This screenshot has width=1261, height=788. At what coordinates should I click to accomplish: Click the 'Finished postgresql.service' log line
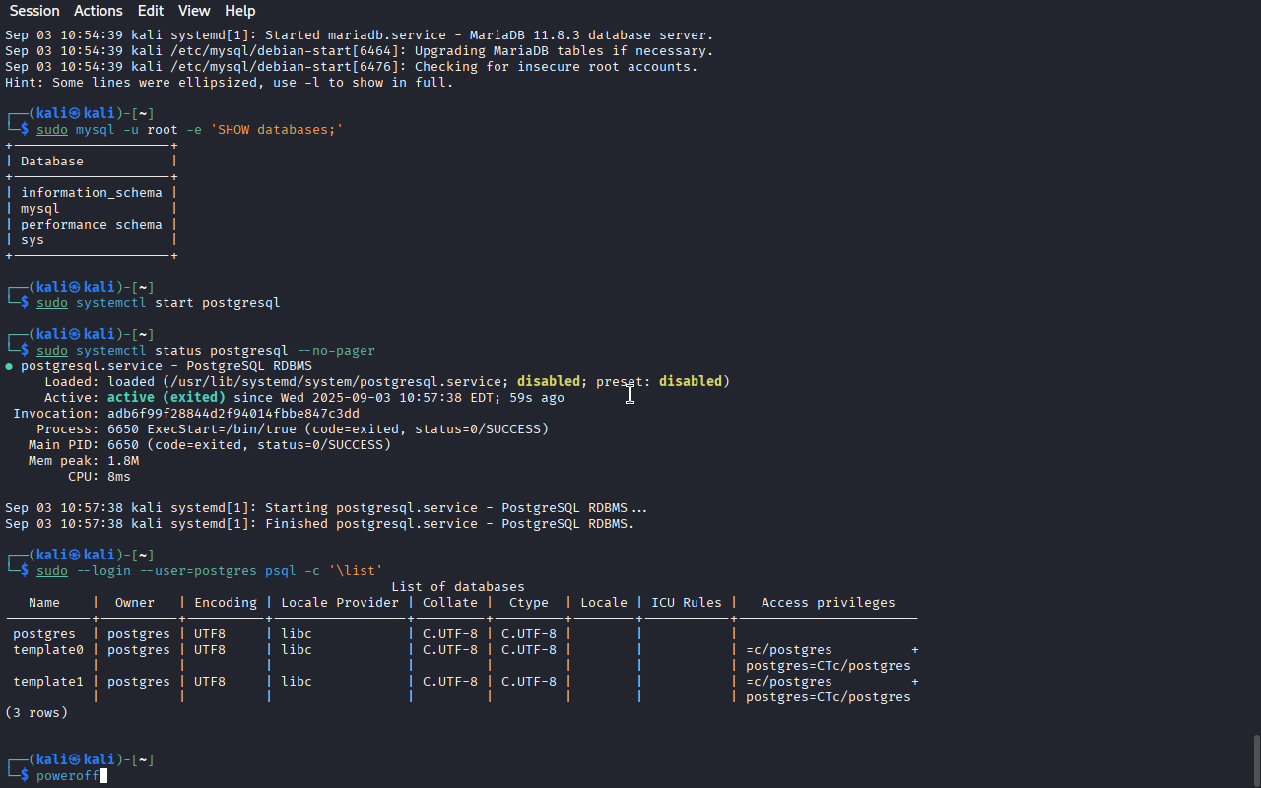(x=320, y=524)
